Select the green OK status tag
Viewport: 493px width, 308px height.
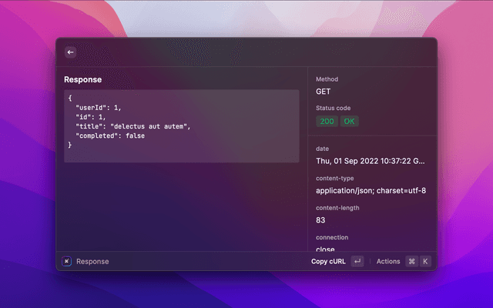(x=350, y=122)
